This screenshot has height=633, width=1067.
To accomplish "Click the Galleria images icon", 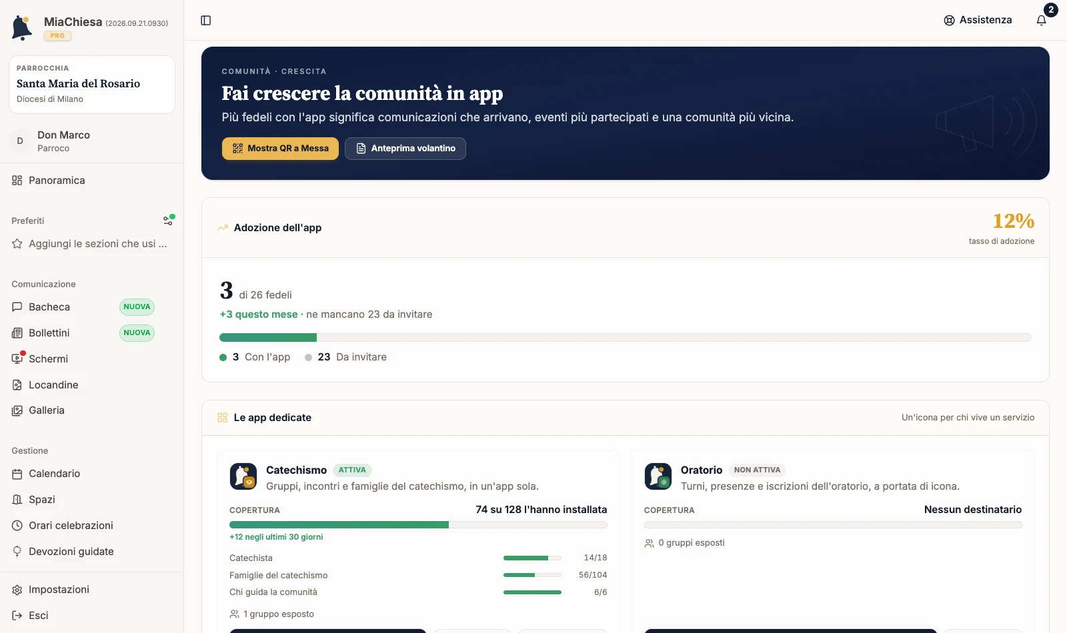I will pyautogui.click(x=17, y=410).
